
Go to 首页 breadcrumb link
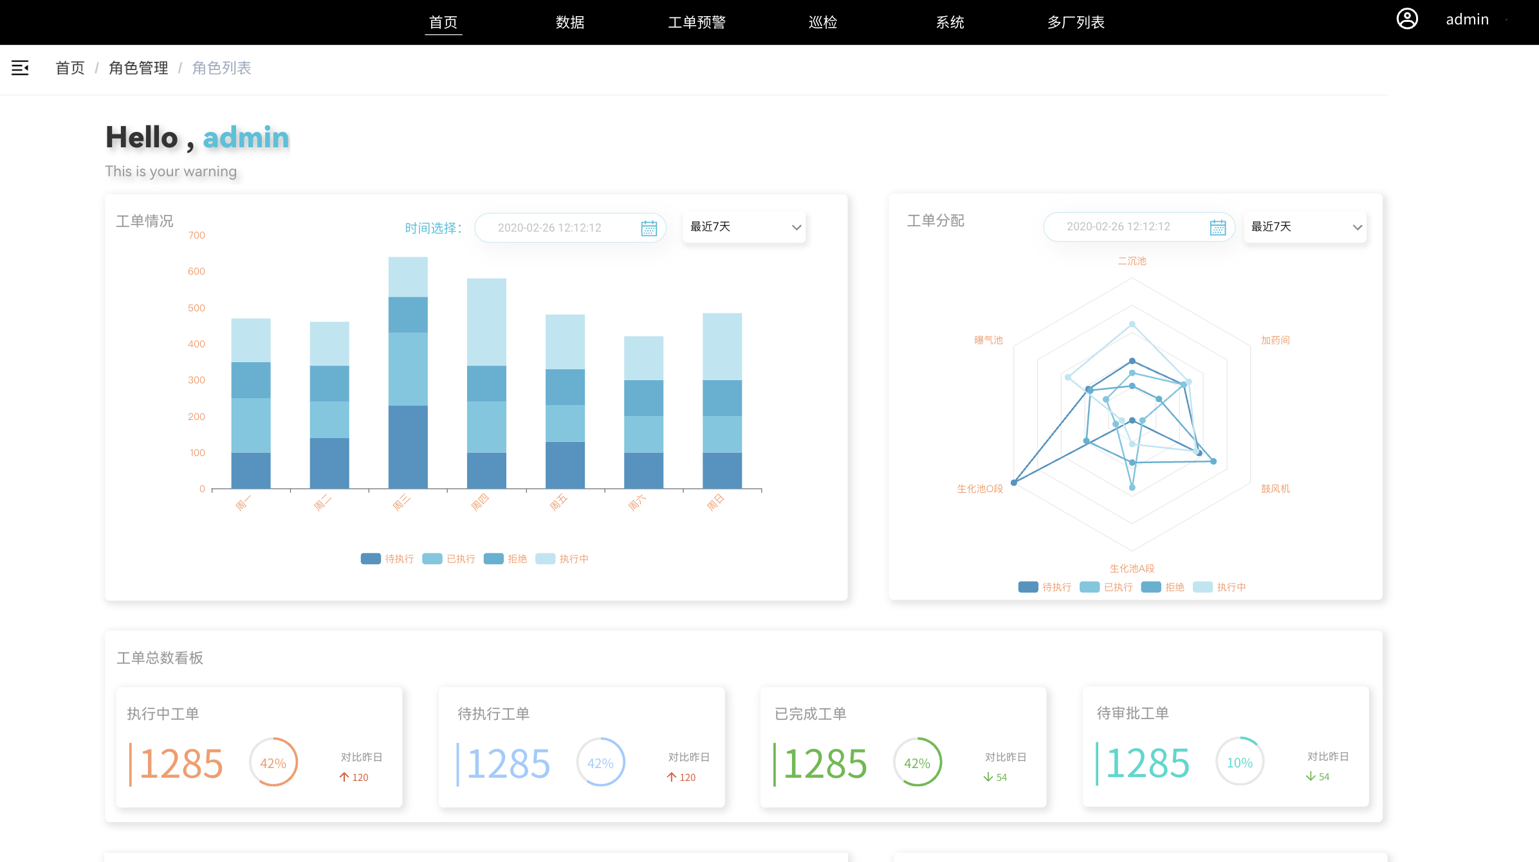pos(70,68)
